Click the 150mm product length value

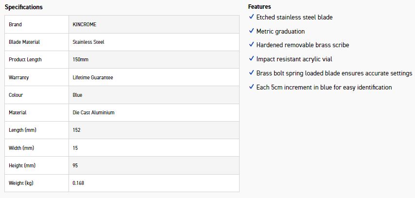tap(80, 59)
